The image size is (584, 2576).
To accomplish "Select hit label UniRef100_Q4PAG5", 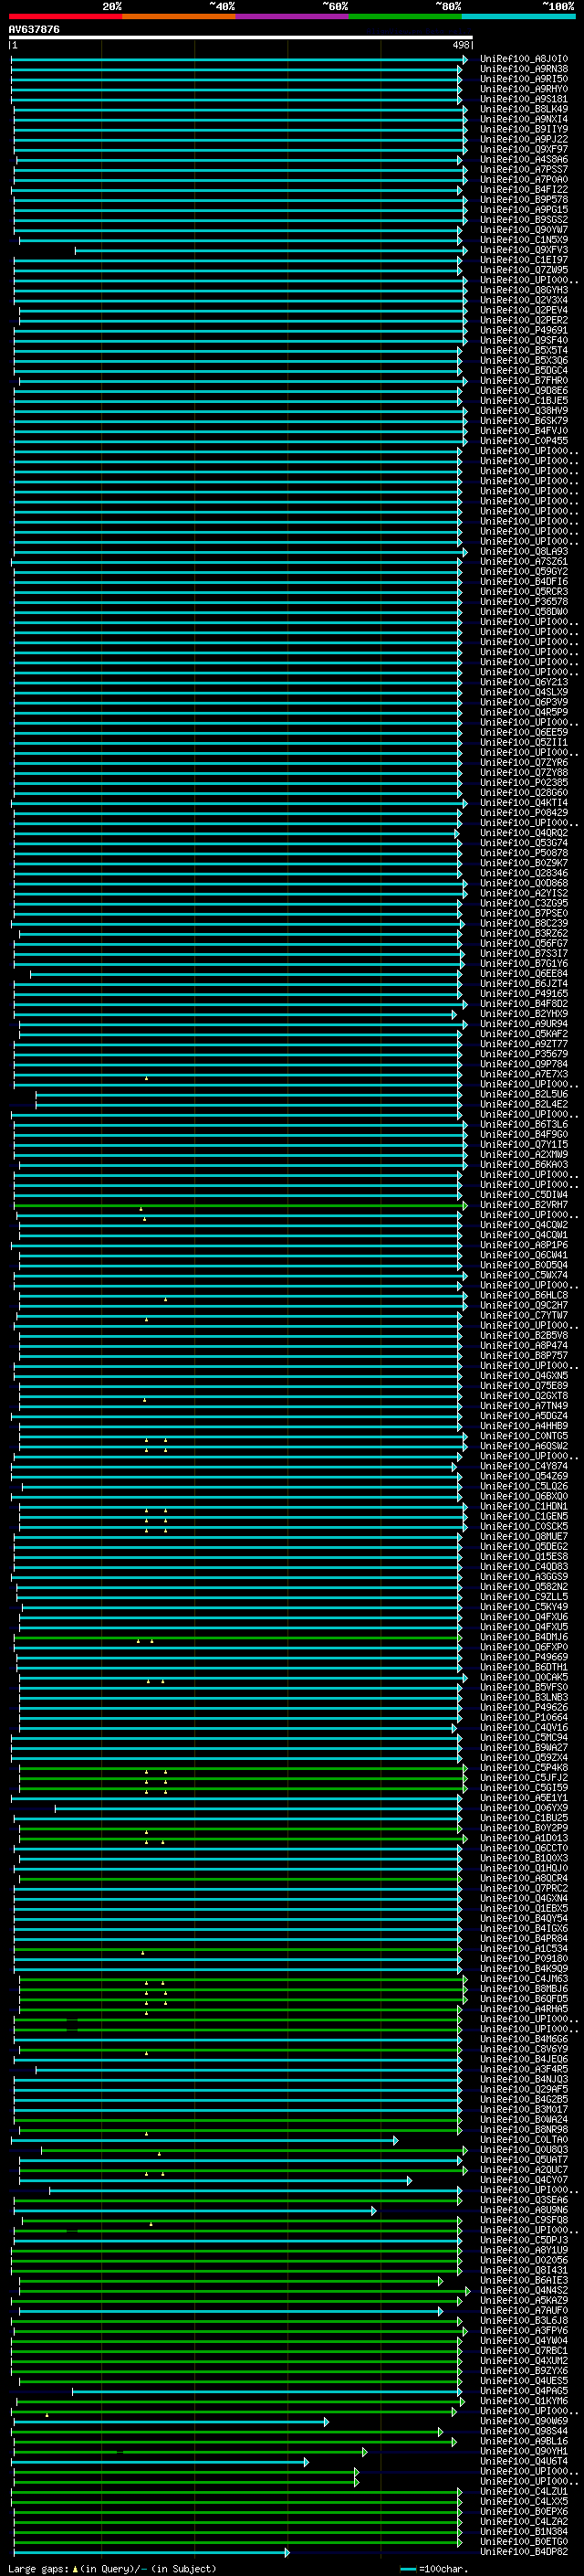I will click(x=524, y=2391).
